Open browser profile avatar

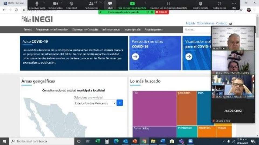[x=248, y=10]
